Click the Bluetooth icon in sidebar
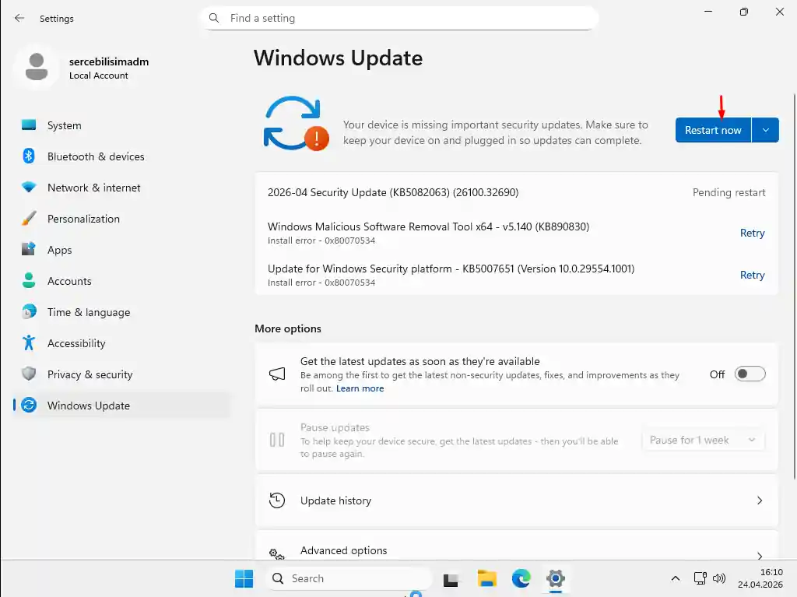This screenshot has width=797, height=597. coord(29,156)
